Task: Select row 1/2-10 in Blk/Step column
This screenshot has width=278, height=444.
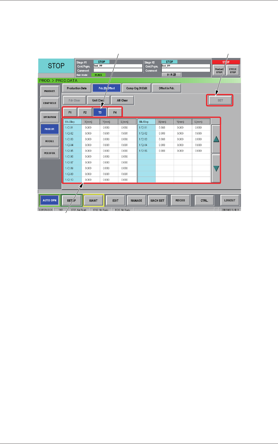Action: coord(72,180)
